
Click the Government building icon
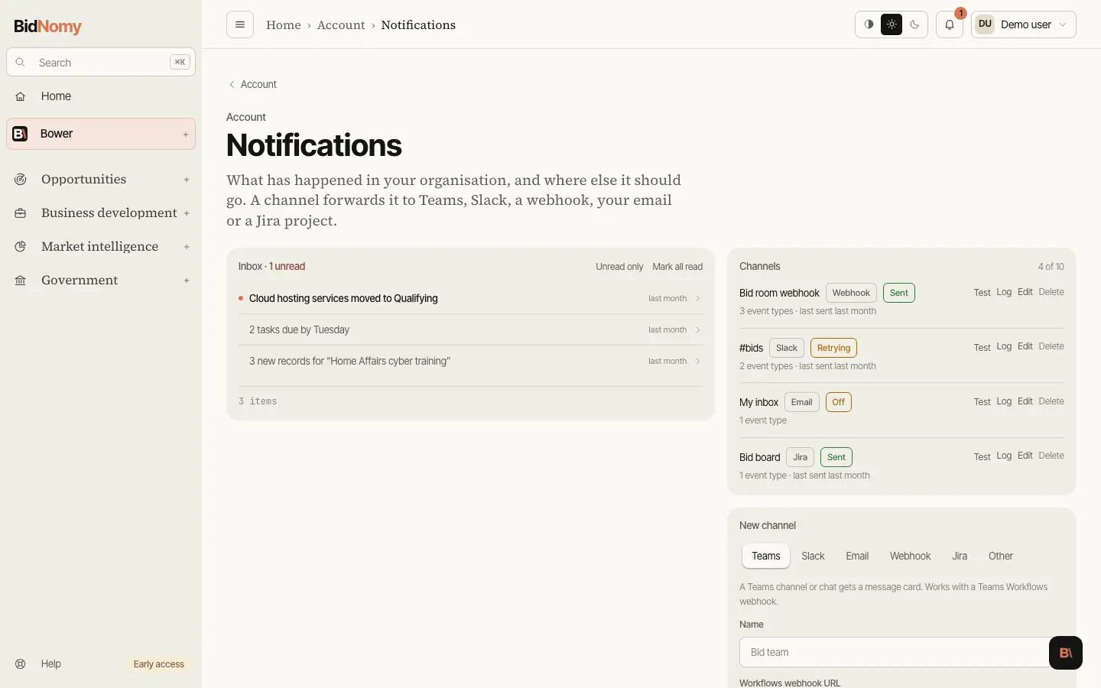21,281
